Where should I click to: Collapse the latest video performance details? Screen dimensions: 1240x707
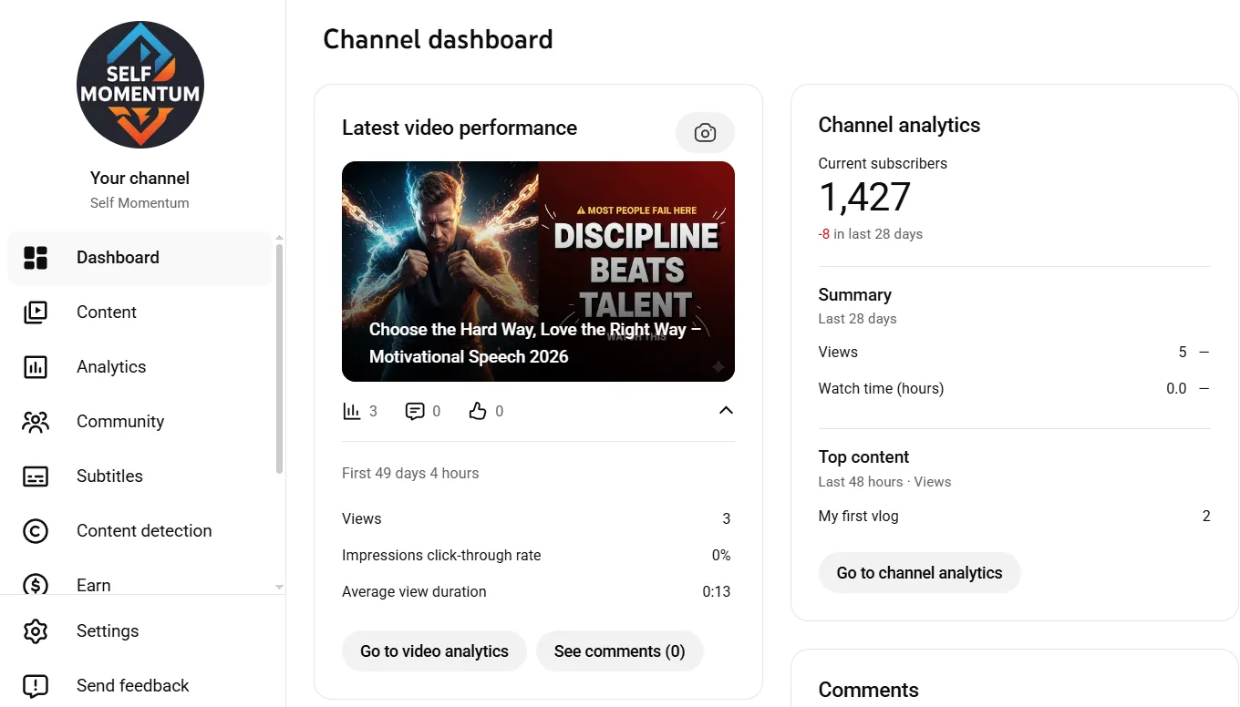point(726,410)
